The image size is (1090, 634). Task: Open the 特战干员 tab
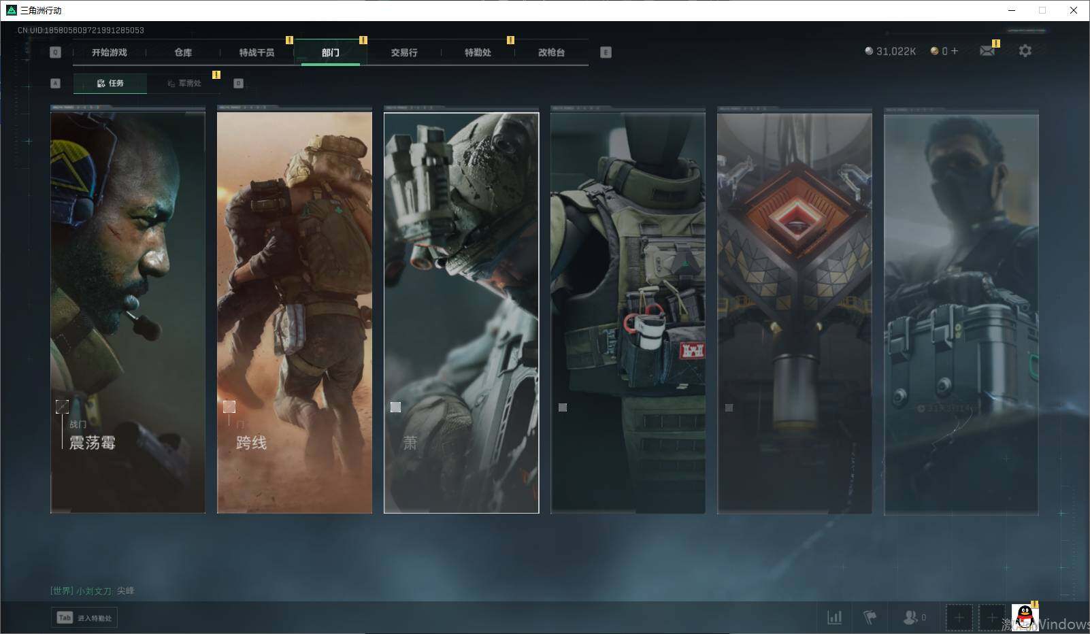click(257, 52)
